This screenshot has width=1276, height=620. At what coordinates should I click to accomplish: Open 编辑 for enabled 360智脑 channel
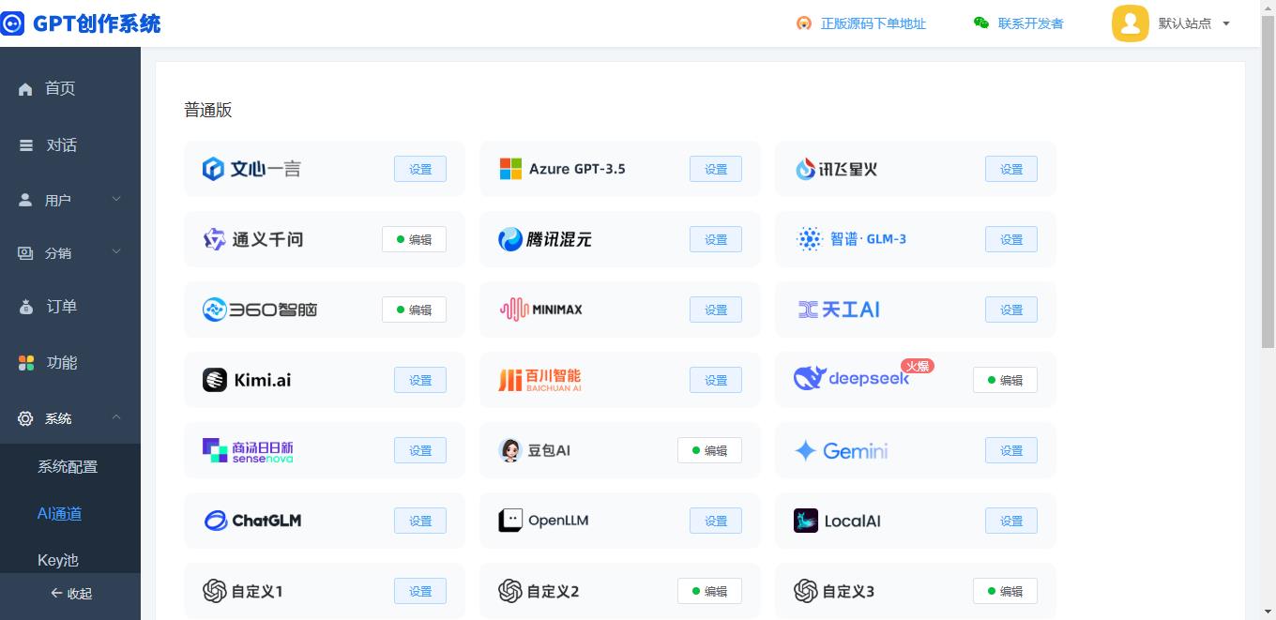click(414, 310)
